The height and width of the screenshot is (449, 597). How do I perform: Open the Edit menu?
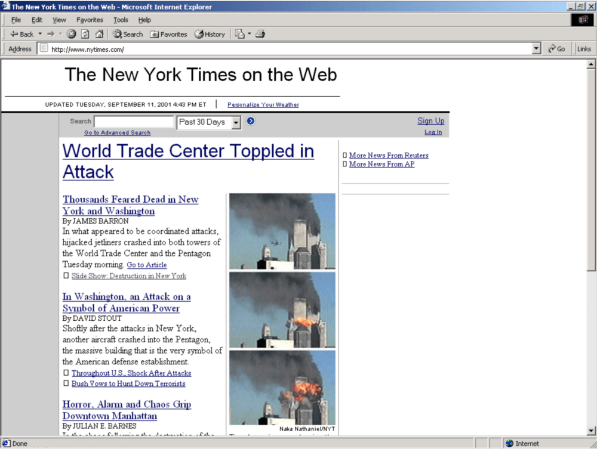[37, 20]
